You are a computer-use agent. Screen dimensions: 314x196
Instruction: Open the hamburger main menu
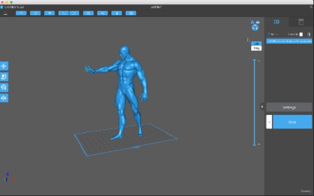point(5,14)
